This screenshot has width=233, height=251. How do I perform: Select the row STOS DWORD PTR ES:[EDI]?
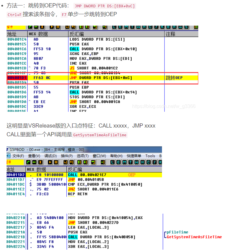(x=102, y=97)
